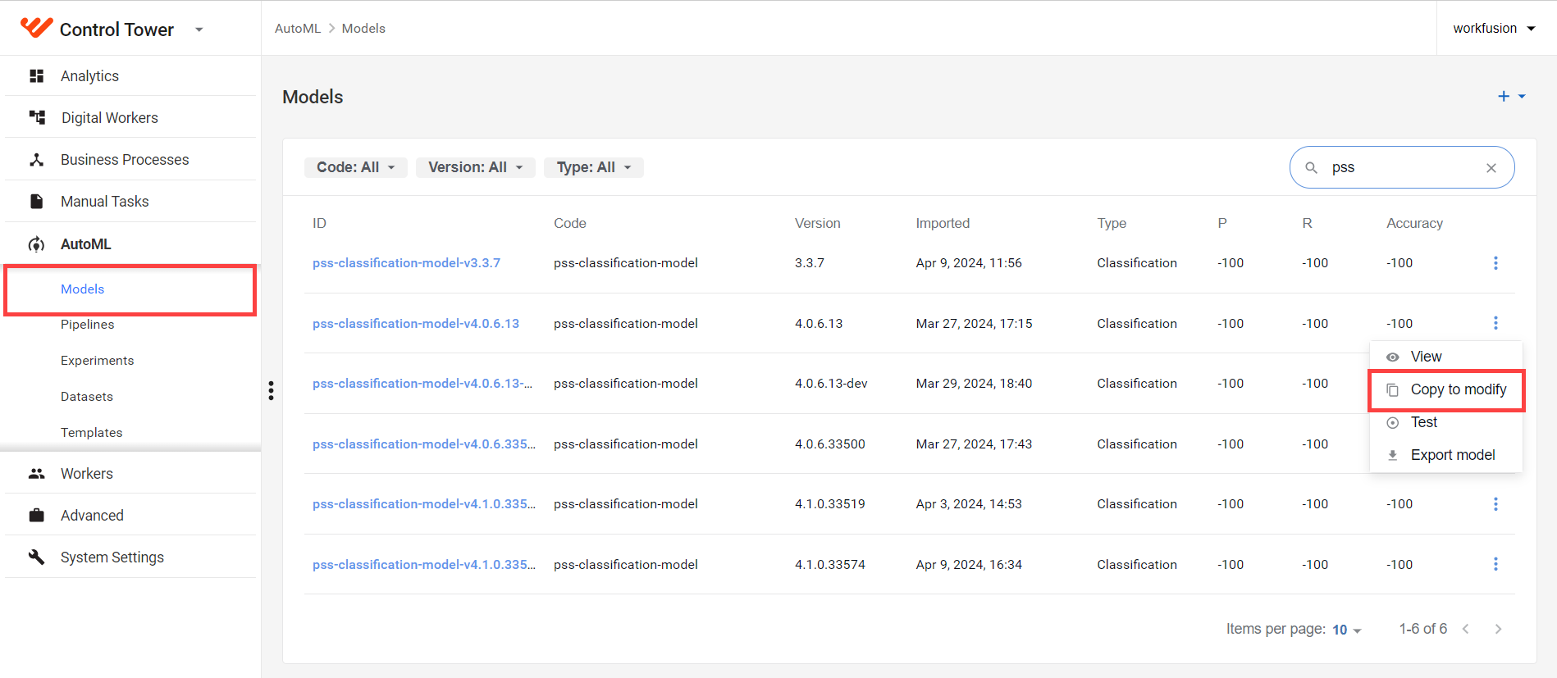The height and width of the screenshot is (678, 1557).
Task: Click the '4.0.6.33500' version cell
Action: 830,444
